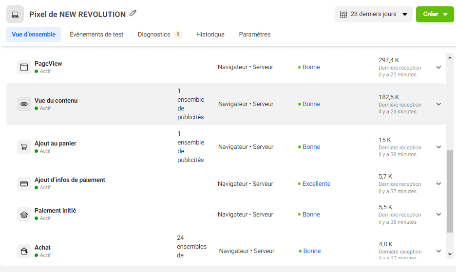Image resolution: width=456 pixels, height=272 pixels.
Task: Open the Diagnostics tab
Action: click(x=160, y=34)
